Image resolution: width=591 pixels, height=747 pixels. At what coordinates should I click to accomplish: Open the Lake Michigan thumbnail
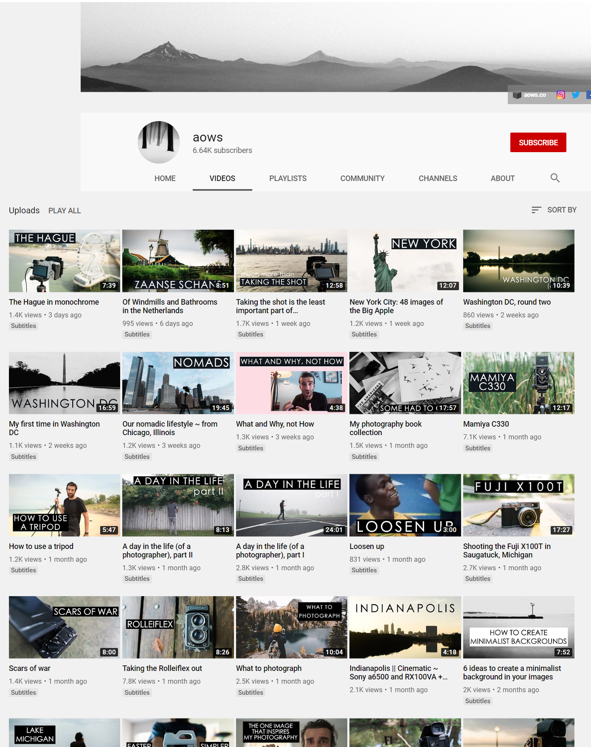pyautogui.click(x=65, y=733)
